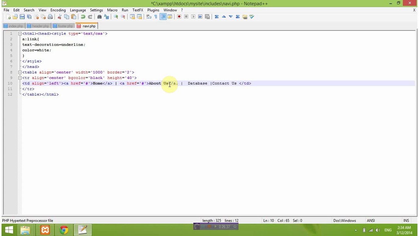Undo the last edit via toolbar
Image resolution: width=419 pixels, height=236 pixels.
pos(83,17)
